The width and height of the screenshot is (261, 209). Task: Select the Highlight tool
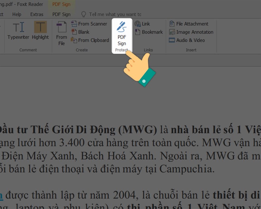coord(40,32)
